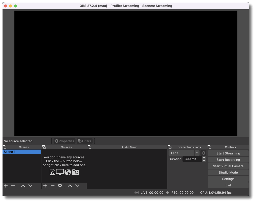Click the REC: 00:00:00 status text

tap(182, 193)
